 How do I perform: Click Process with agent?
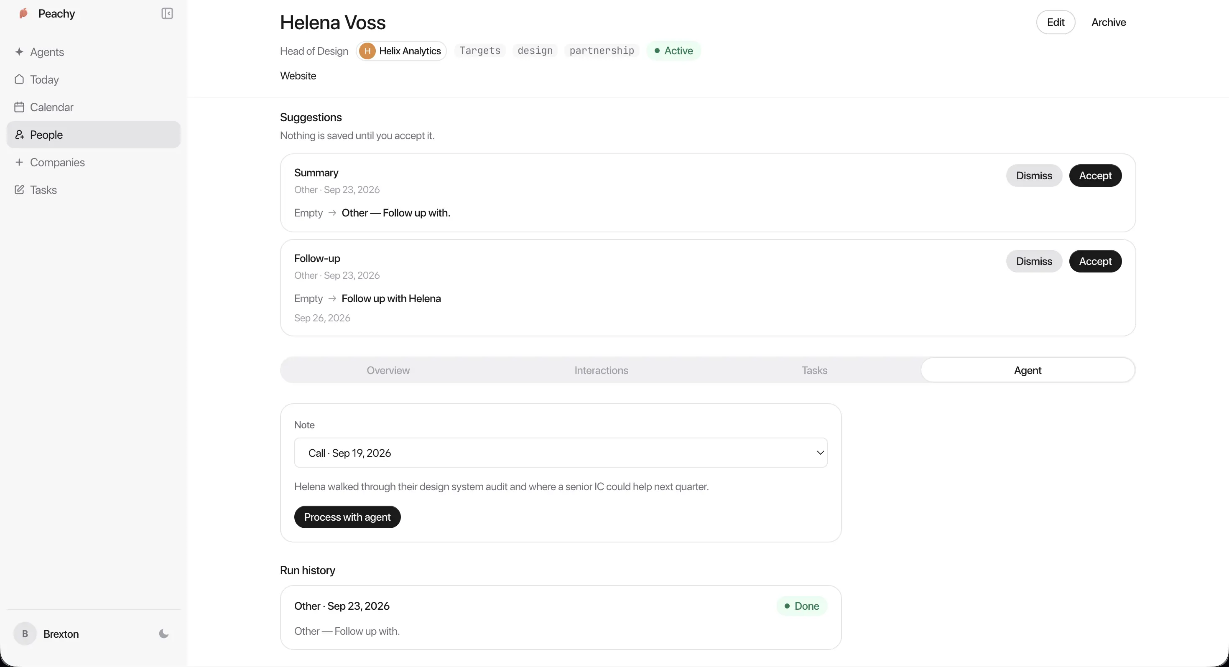click(347, 517)
